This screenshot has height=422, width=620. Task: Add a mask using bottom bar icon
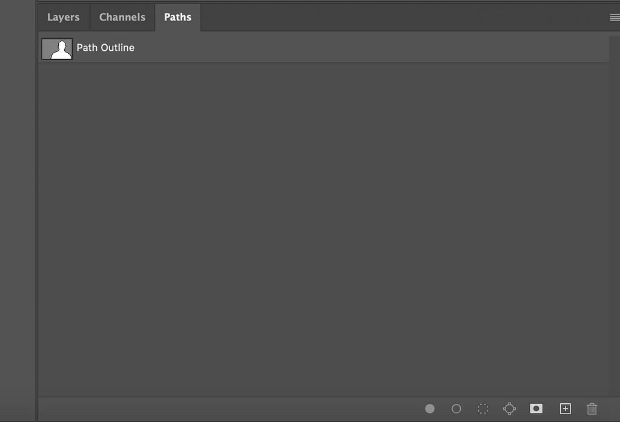point(536,409)
